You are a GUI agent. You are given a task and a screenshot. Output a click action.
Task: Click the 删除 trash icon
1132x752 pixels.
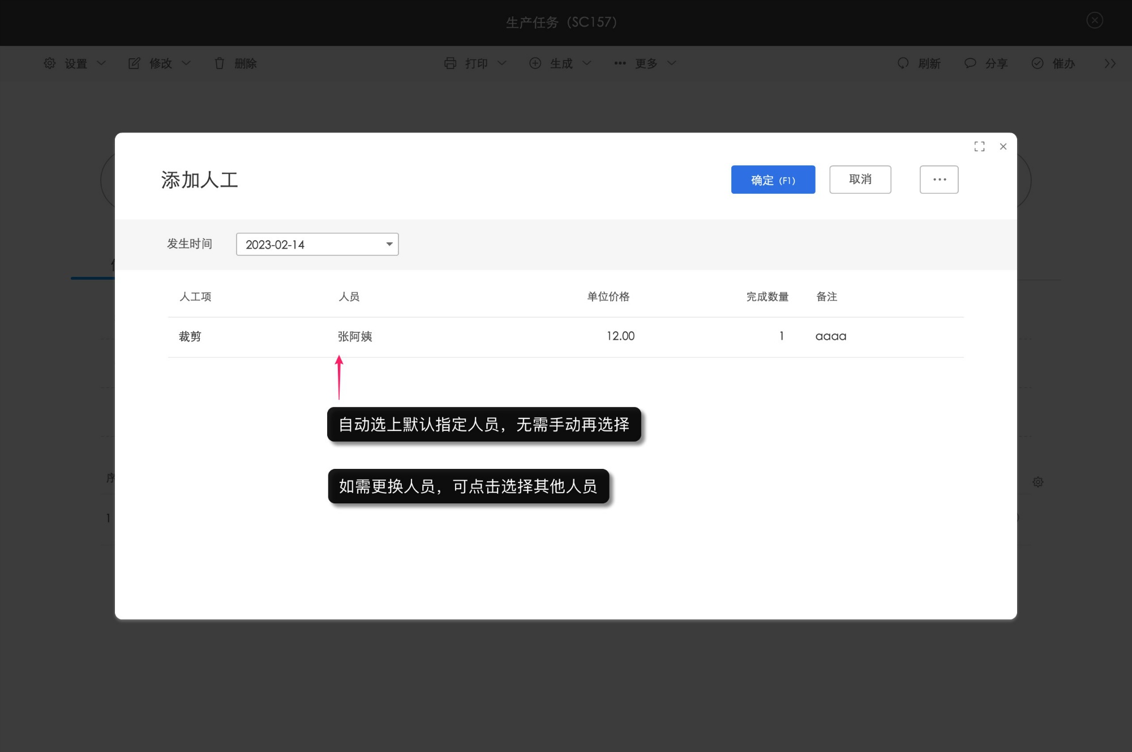(220, 63)
